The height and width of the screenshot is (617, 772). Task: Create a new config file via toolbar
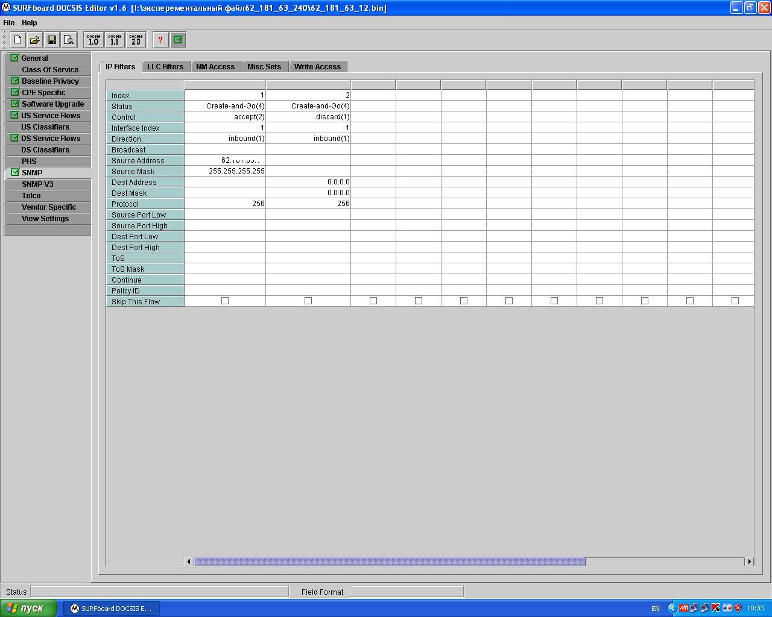click(x=18, y=40)
